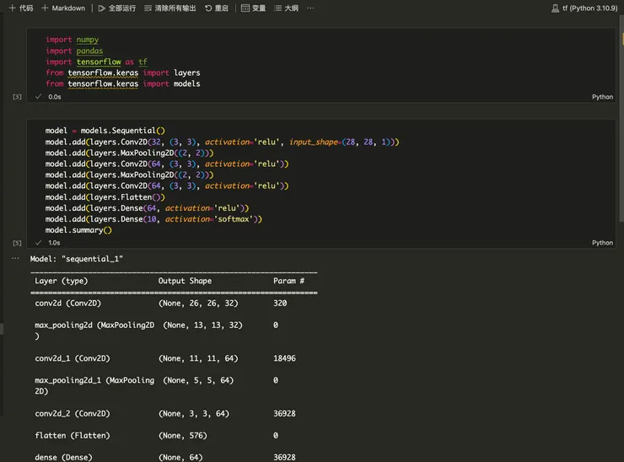Click the execution count [5] label

[x=17, y=243]
